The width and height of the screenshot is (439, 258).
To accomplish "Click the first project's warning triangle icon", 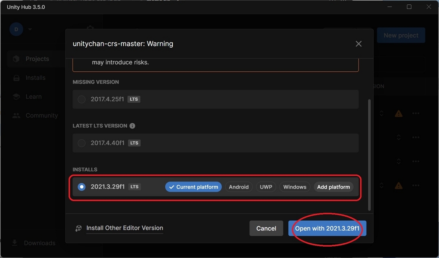I will click(399, 113).
